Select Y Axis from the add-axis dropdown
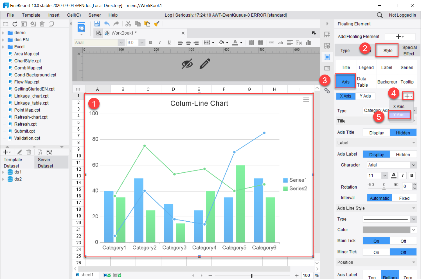 (x=399, y=115)
